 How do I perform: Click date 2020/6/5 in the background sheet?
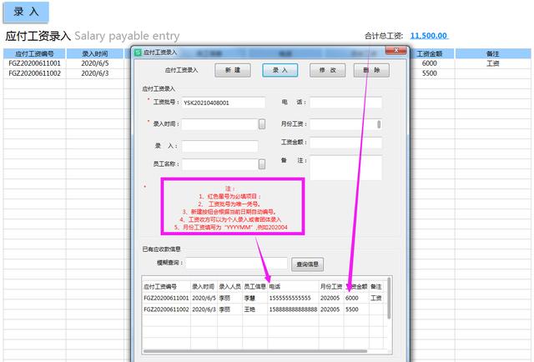(x=94, y=63)
